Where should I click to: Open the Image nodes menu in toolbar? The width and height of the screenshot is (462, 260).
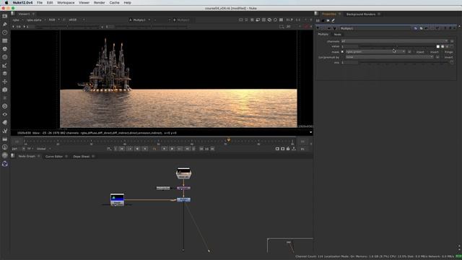click(x=5, y=16)
